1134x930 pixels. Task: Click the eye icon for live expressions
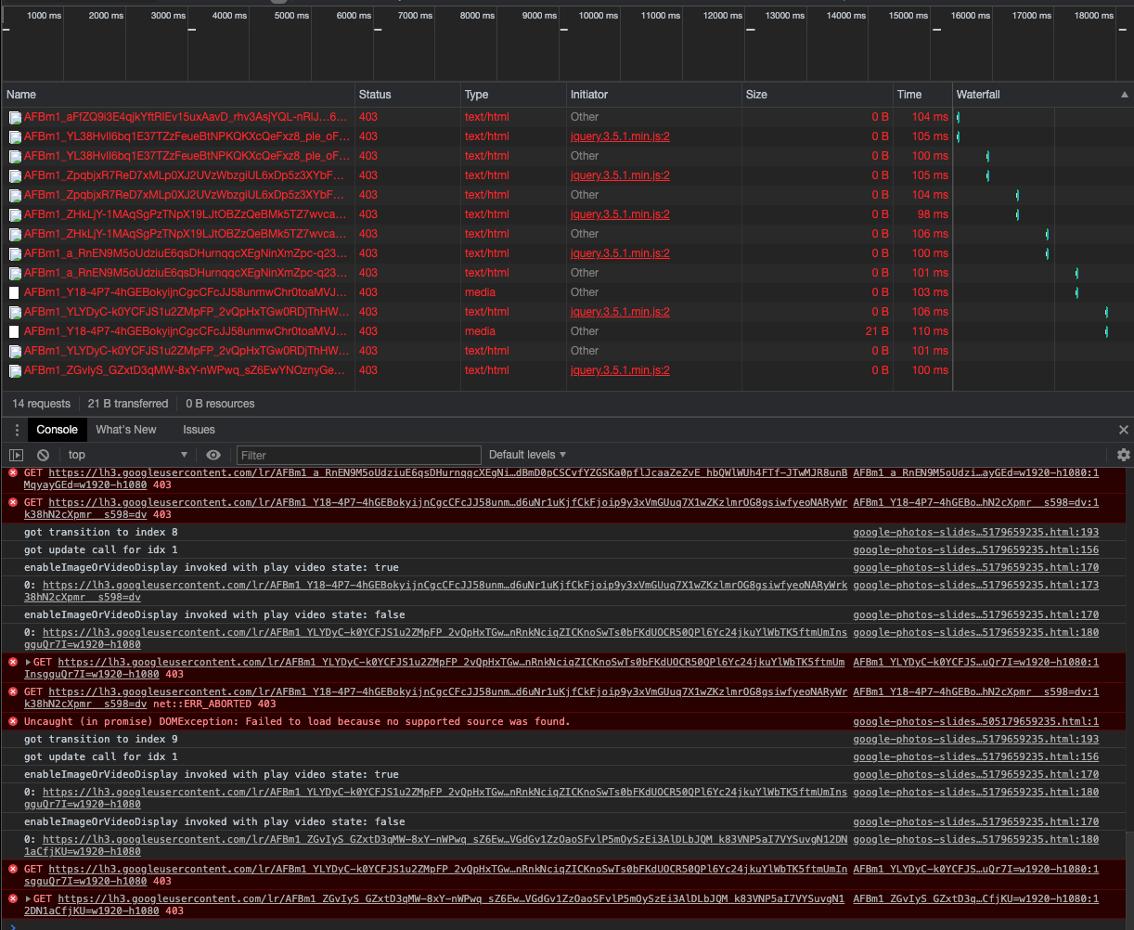point(213,455)
